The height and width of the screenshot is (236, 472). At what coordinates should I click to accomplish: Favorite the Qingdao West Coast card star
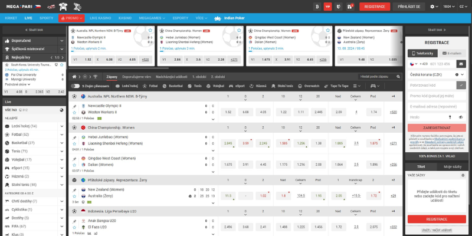click(x=328, y=31)
